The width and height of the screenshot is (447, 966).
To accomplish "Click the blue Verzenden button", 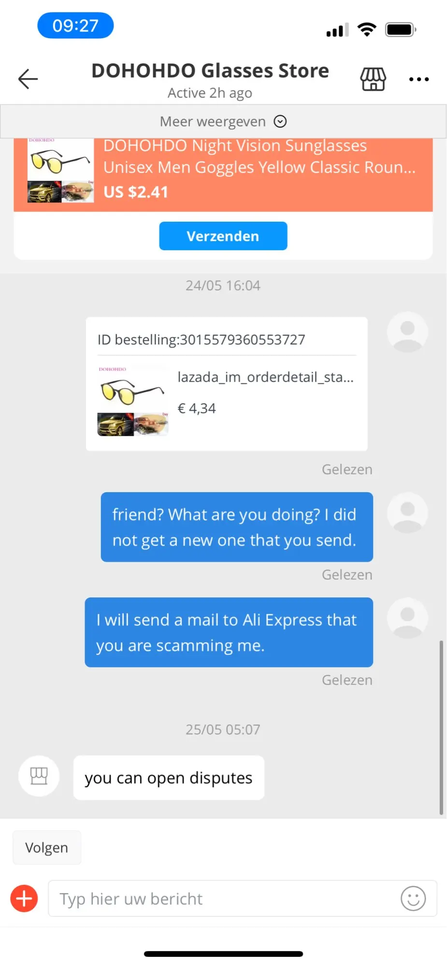I will point(223,236).
